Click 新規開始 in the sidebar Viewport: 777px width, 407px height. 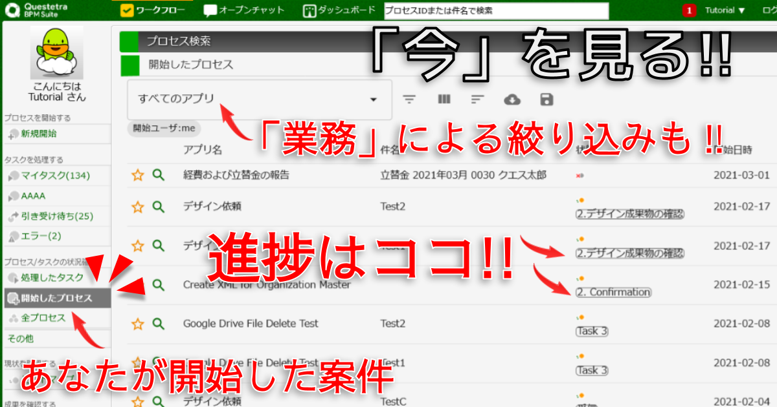[x=38, y=134]
